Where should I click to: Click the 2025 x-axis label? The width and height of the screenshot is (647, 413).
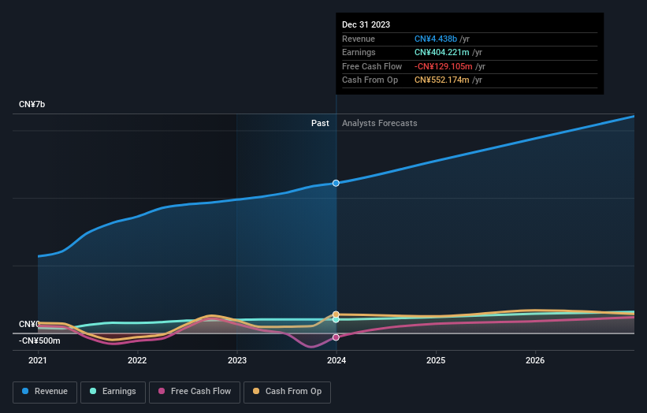tap(436, 360)
